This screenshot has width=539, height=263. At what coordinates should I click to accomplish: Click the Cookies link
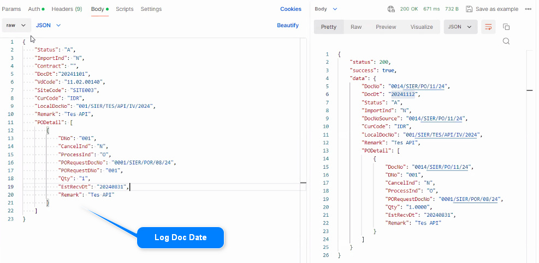pos(291,9)
